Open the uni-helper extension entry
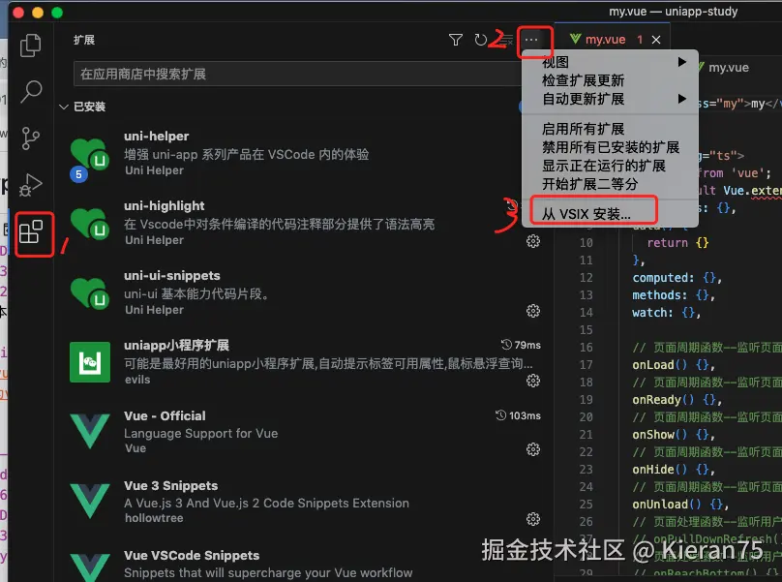The image size is (782, 582). pos(304,154)
